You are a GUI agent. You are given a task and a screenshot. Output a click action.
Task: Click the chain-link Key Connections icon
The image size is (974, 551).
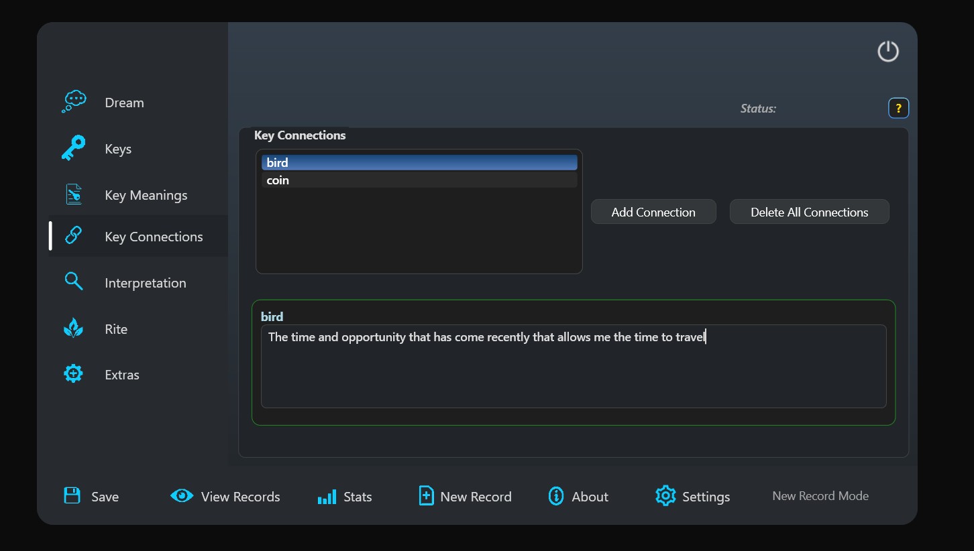[73, 235]
